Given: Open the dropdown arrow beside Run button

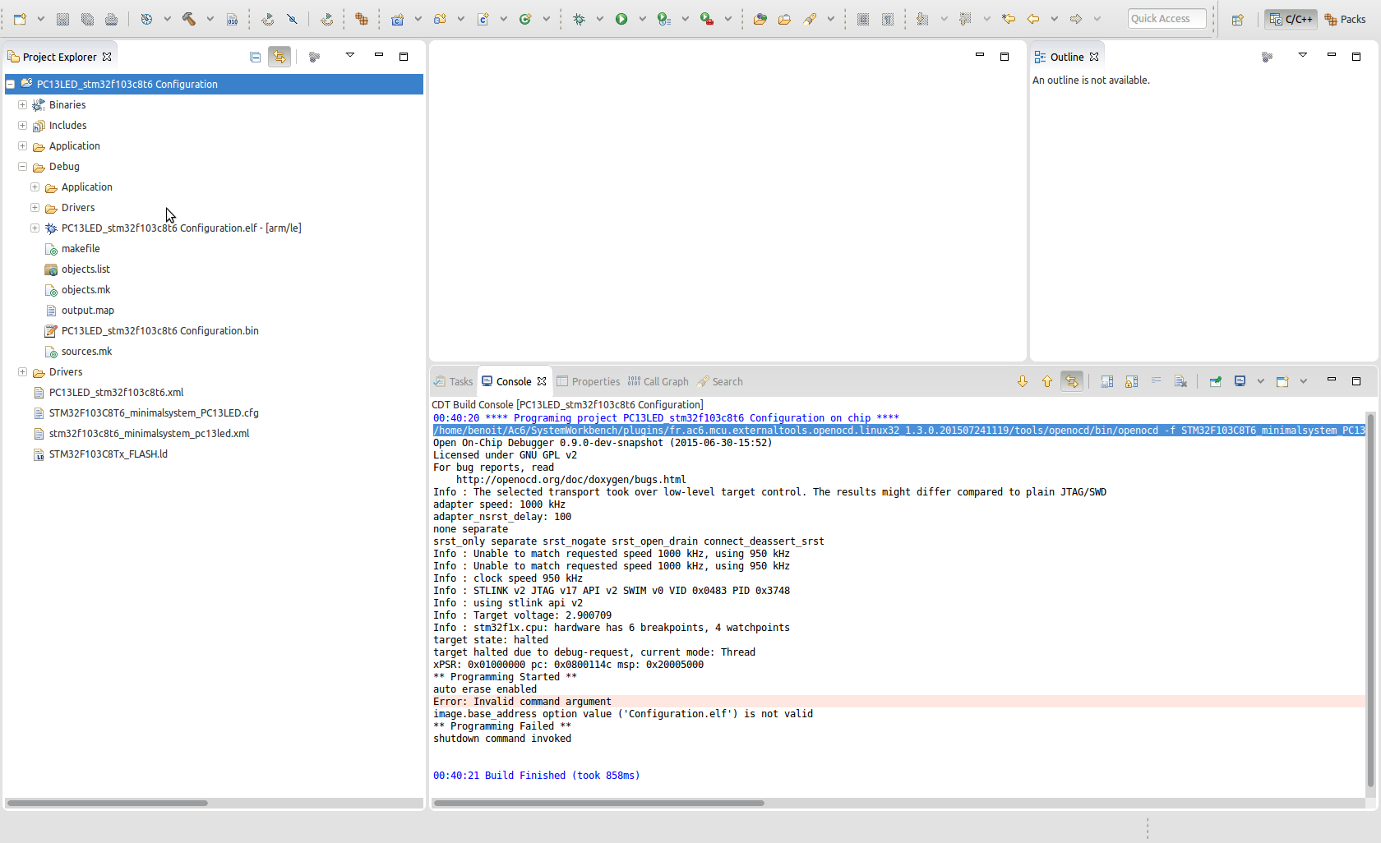Looking at the screenshot, I should 642,19.
